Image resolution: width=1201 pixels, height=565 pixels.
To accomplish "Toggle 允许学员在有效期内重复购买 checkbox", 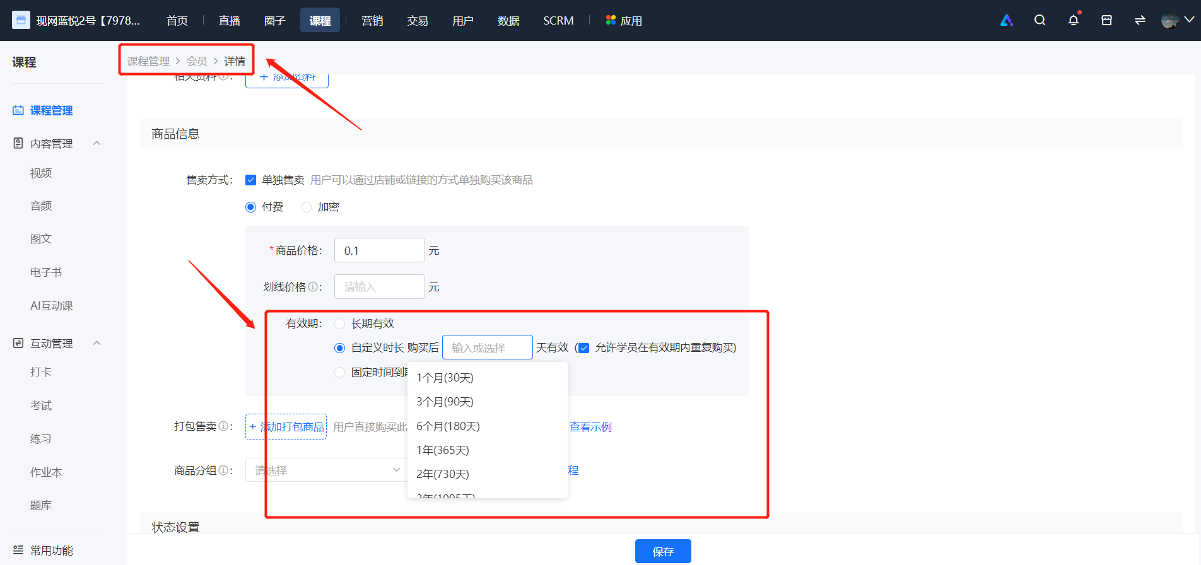I will (584, 348).
